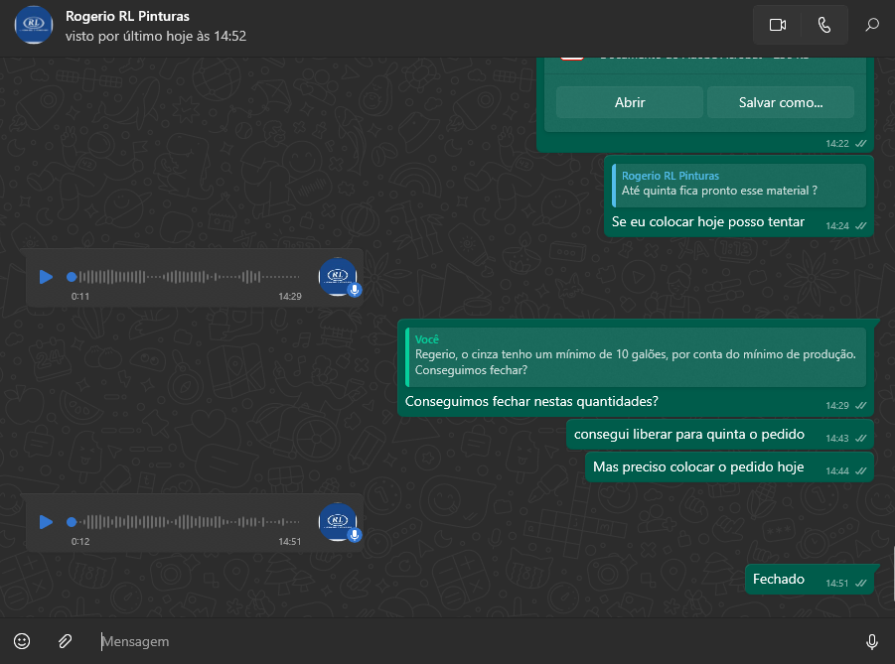The image size is (895, 664).
Task: Seek in the 14:29 audio waveform
Action: pos(189,277)
